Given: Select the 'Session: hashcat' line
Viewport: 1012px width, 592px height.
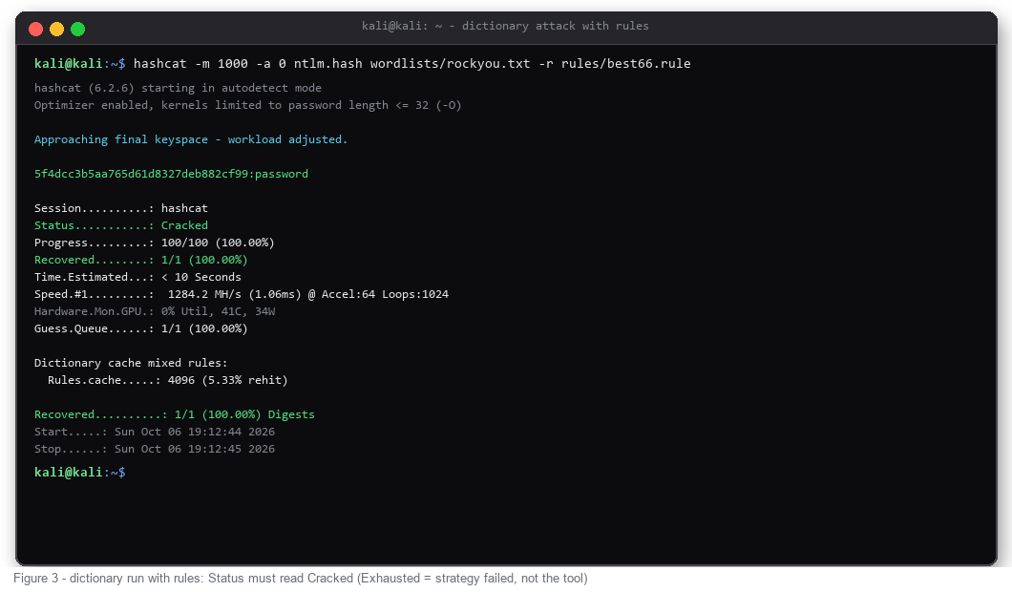Looking at the screenshot, I should [x=120, y=208].
